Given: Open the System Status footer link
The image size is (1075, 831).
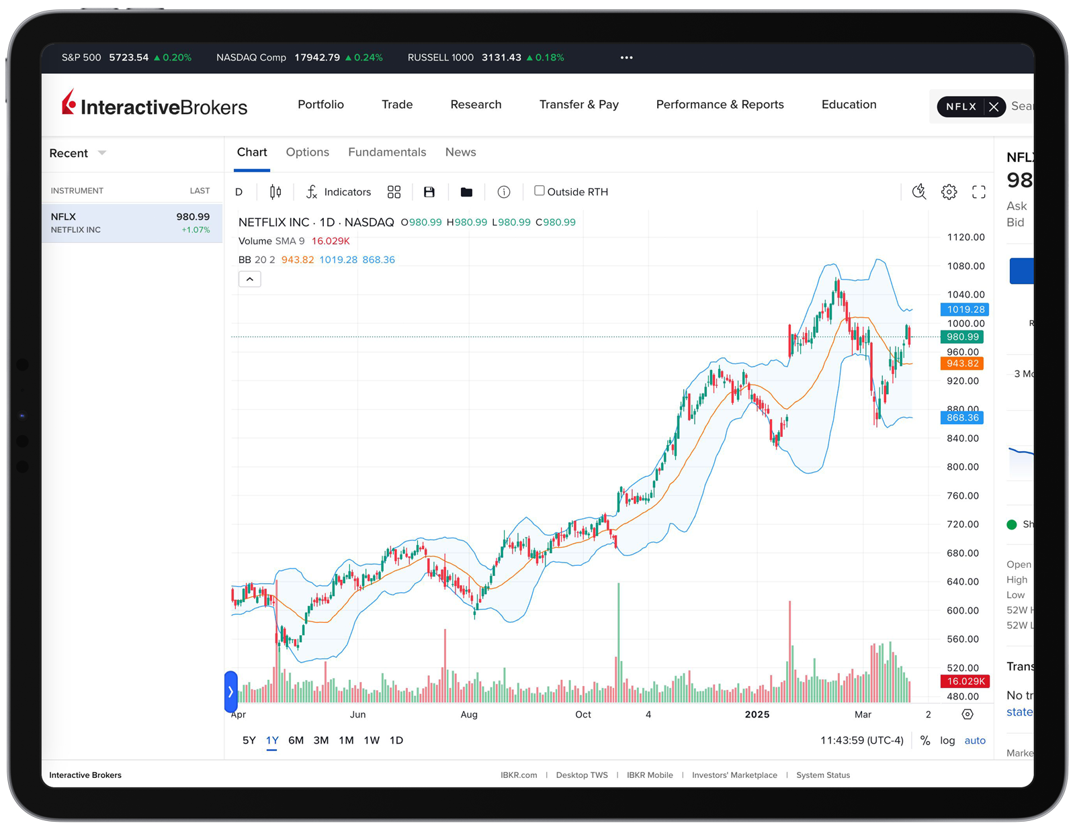Looking at the screenshot, I should [x=823, y=775].
